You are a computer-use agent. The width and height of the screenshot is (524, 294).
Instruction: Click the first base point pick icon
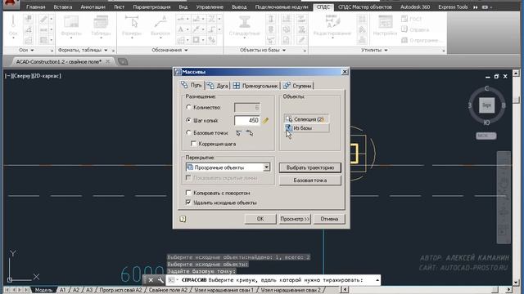click(238, 133)
